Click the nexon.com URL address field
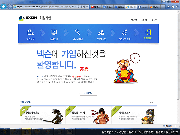 pos(43,7)
